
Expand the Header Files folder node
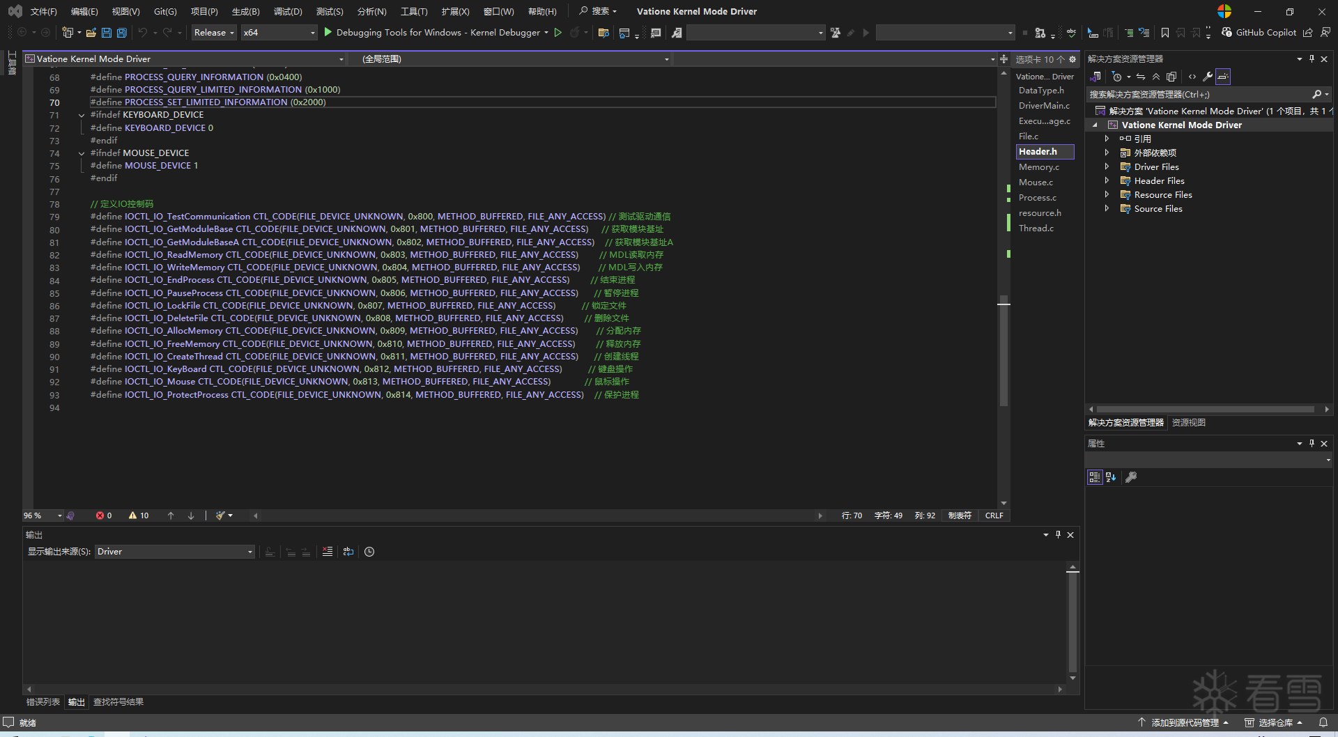(x=1107, y=180)
